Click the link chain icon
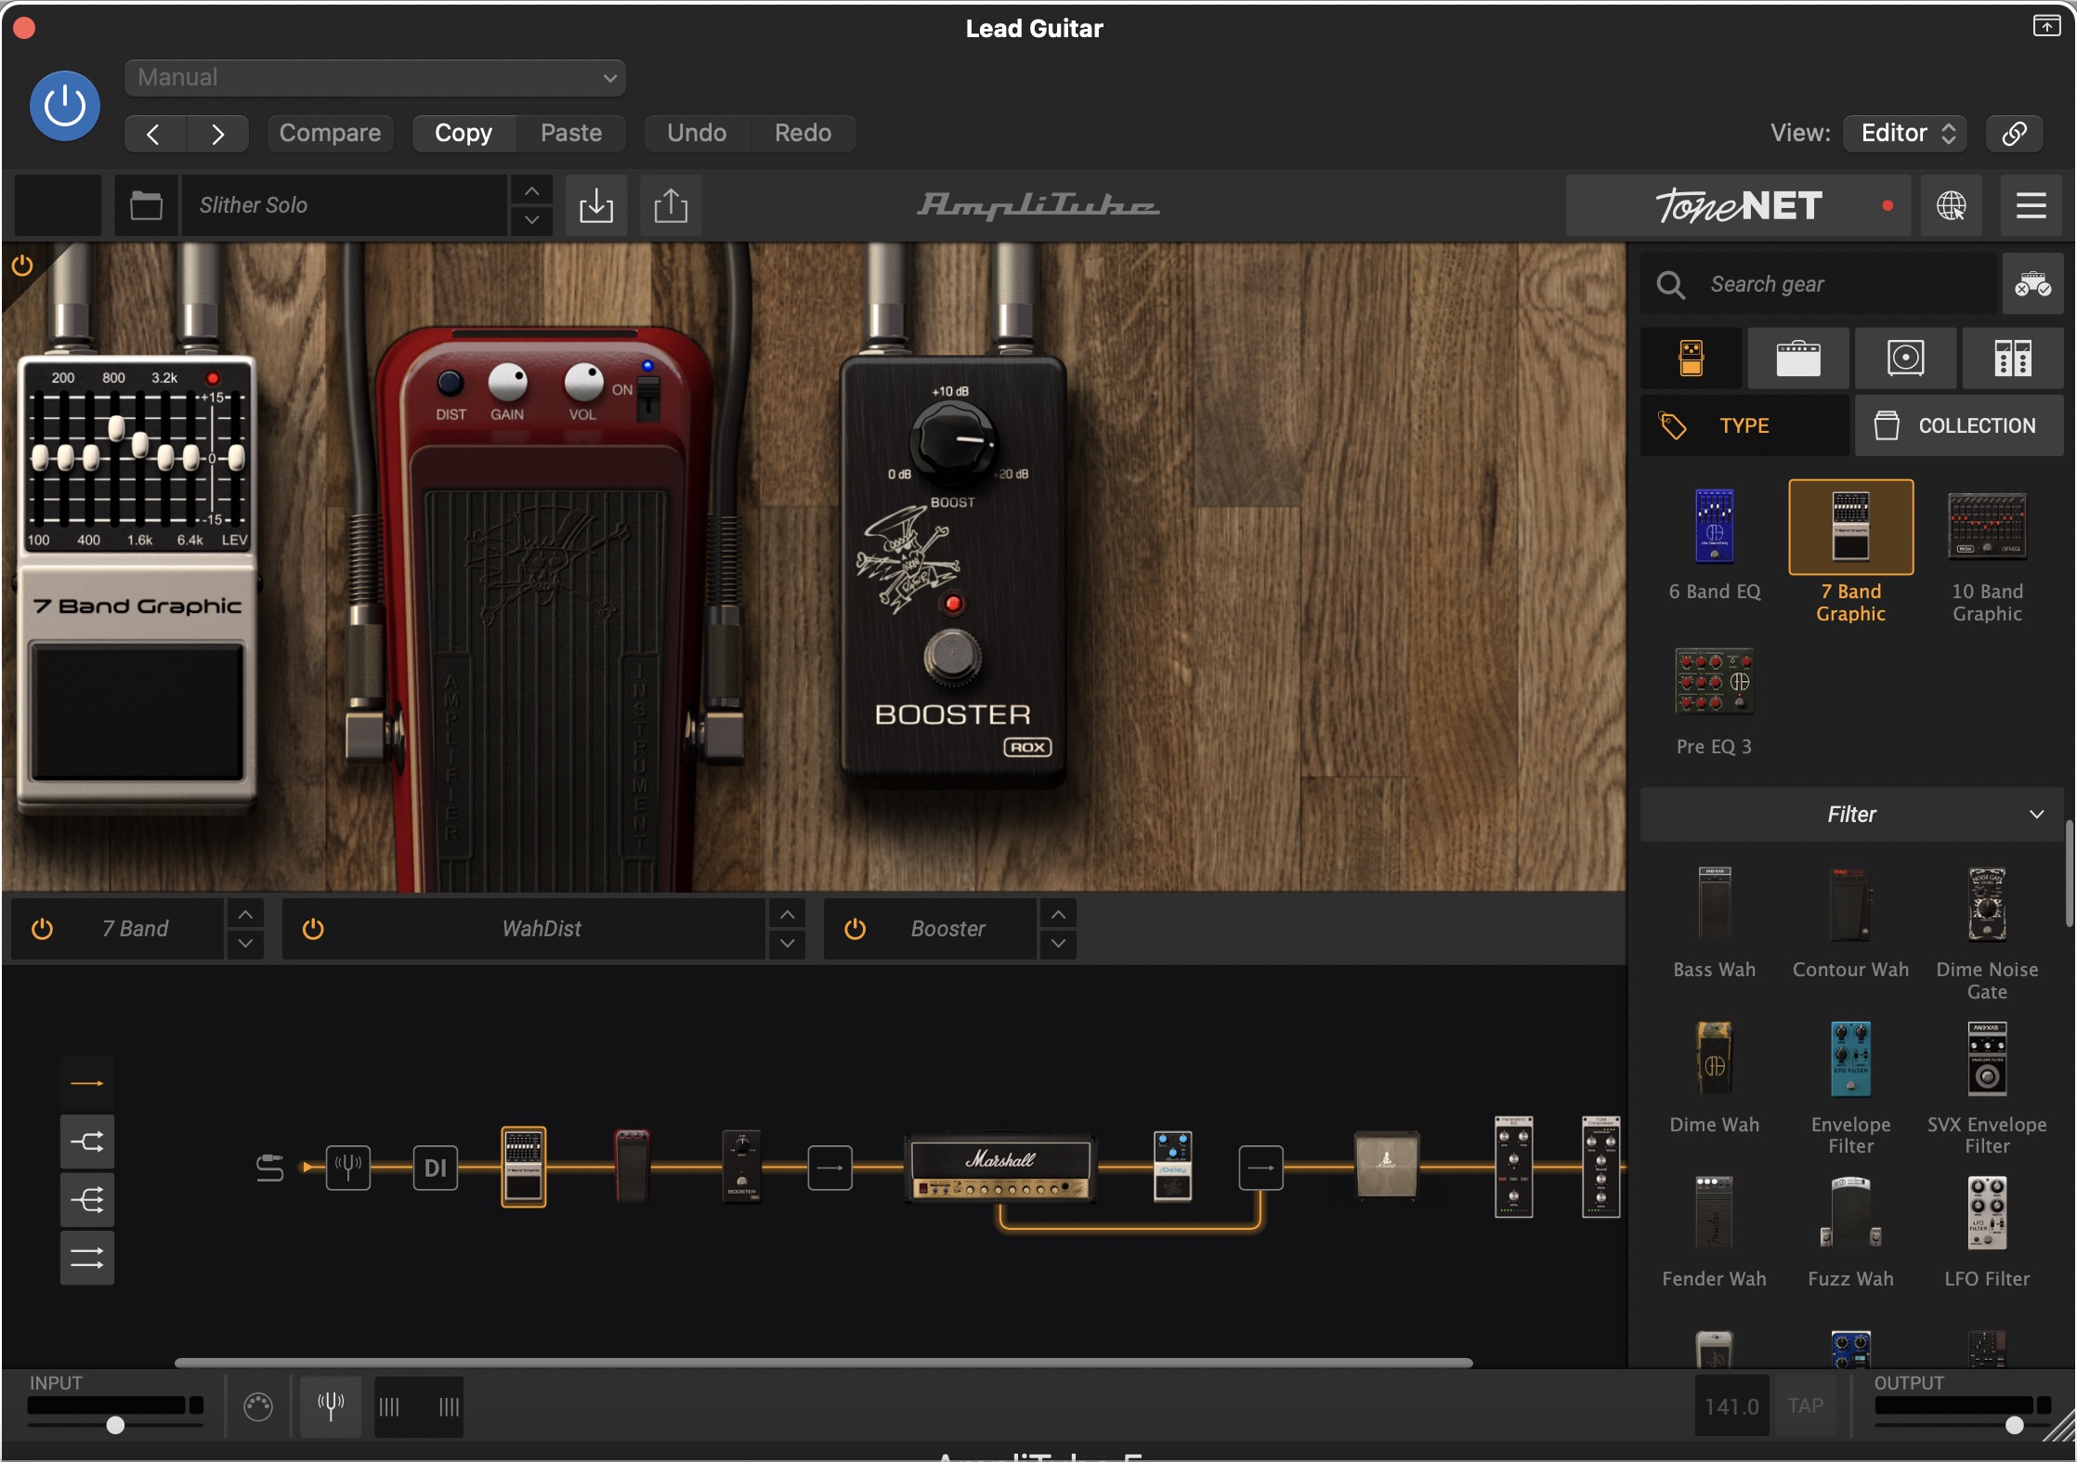The image size is (2077, 1462). pos(2014,133)
